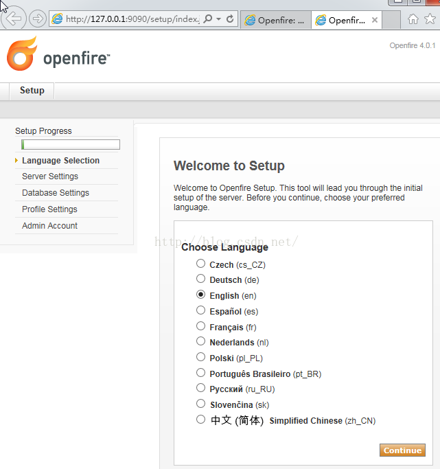Image resolution: width=440 pixels, height=469 pixels.
Task: Click the Openfire flame logo
Action: point(22,54)
